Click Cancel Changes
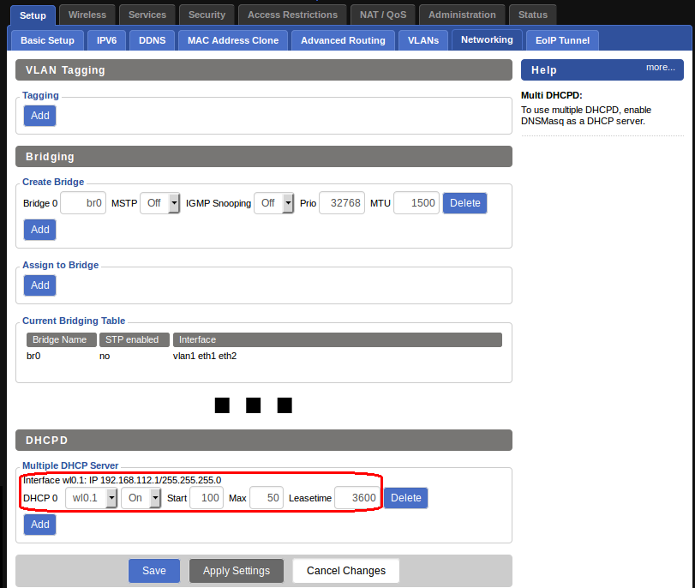Screen dimensions: 695x588 coord(346,571)
